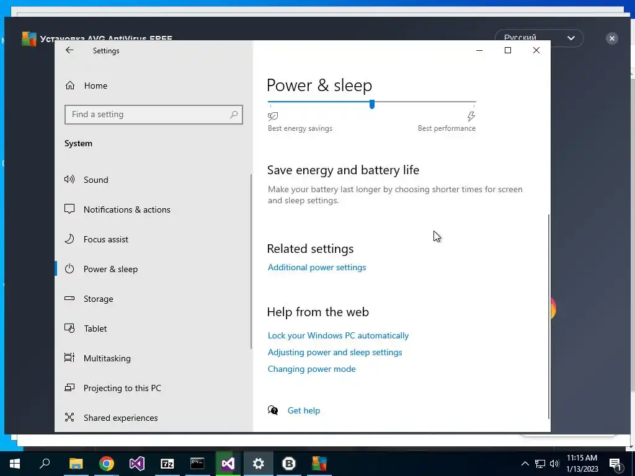Maximize the Settings window
Image resolution: width=635 pixels, height=476 pixels.
pos(508,50)
